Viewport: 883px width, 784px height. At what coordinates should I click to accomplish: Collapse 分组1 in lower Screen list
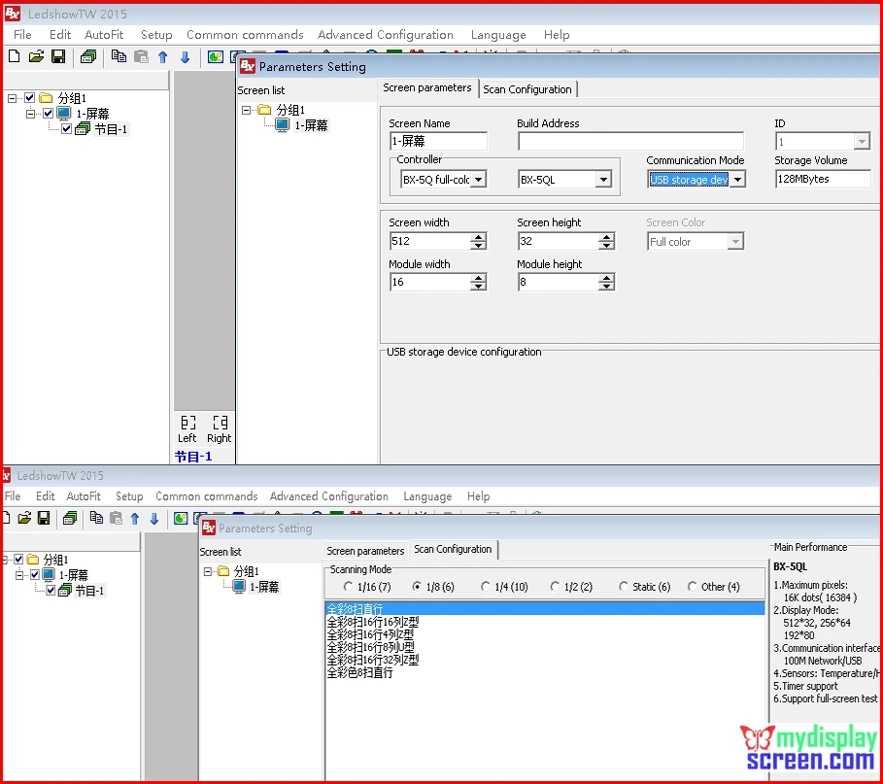coord(207,571)
